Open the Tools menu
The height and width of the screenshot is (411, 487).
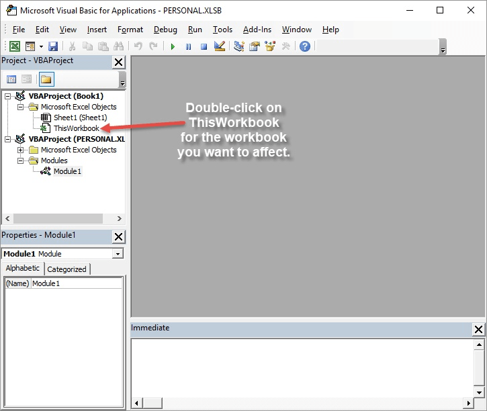(x=223, y=30)
